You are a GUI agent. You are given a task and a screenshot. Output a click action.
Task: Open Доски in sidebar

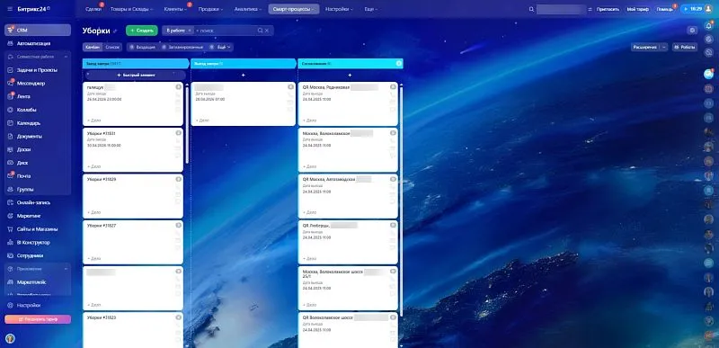pyautogui.click(x=38, y=149)
